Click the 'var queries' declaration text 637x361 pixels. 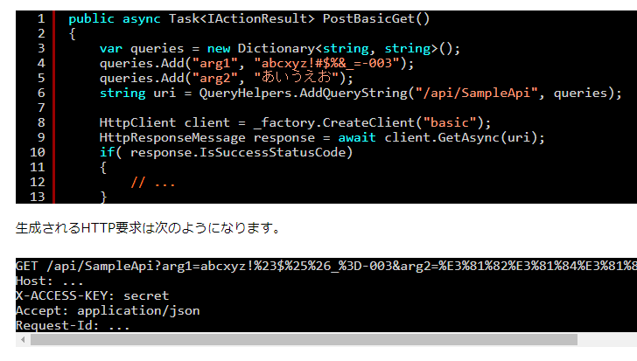(x=142, y=49)
